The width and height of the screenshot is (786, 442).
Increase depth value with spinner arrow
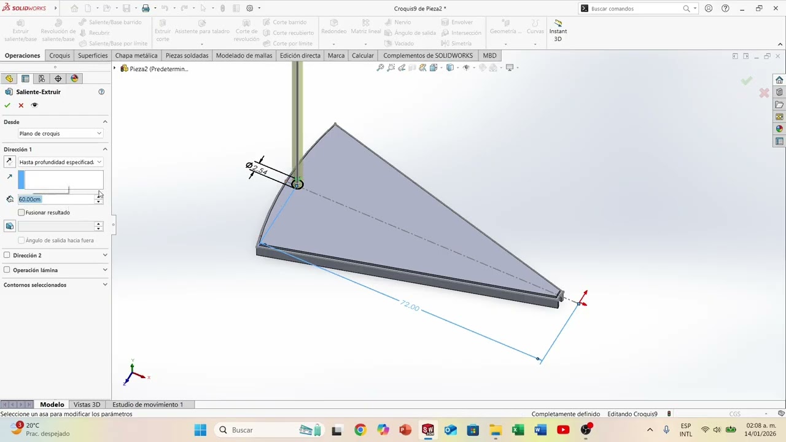point(98,196)
